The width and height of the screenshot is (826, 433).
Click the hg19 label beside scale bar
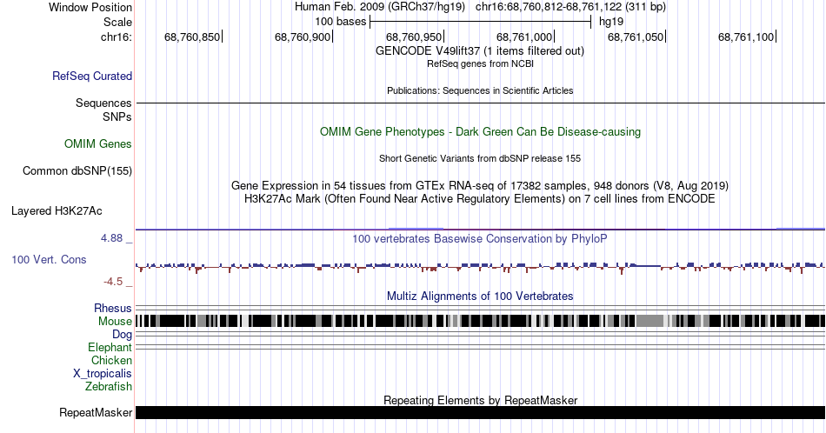pos(611,22)
